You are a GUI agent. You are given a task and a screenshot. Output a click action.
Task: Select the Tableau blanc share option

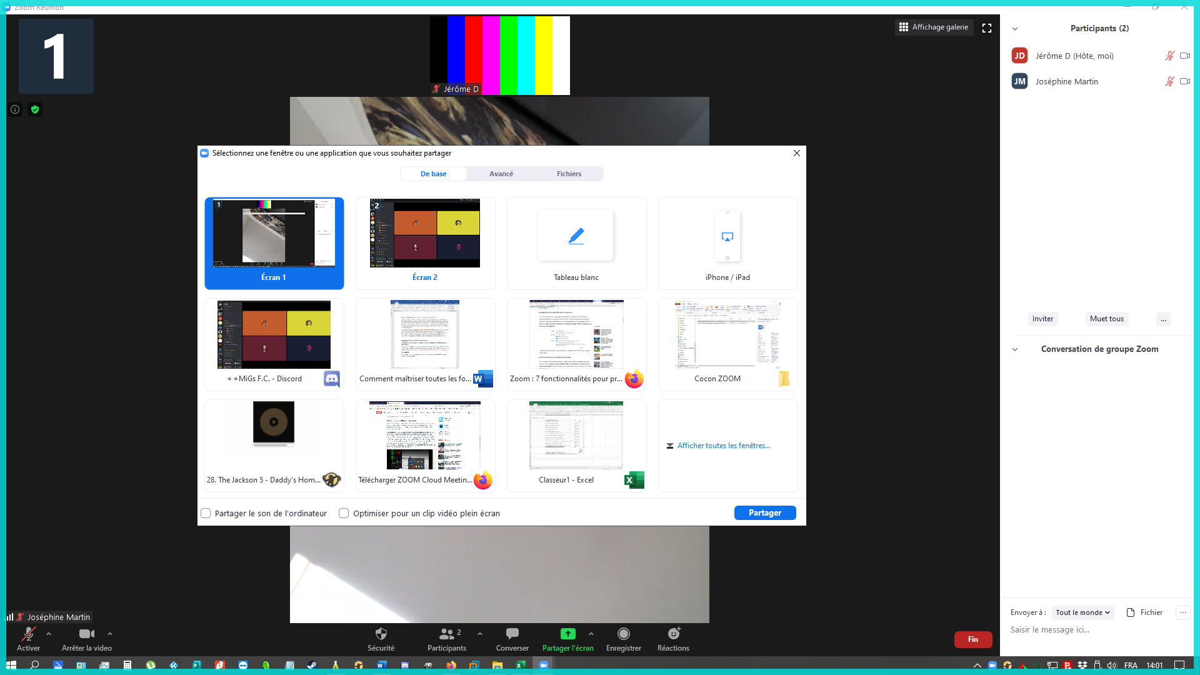(576, 244)
